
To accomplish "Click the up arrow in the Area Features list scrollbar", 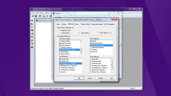I will pos(112,59).
